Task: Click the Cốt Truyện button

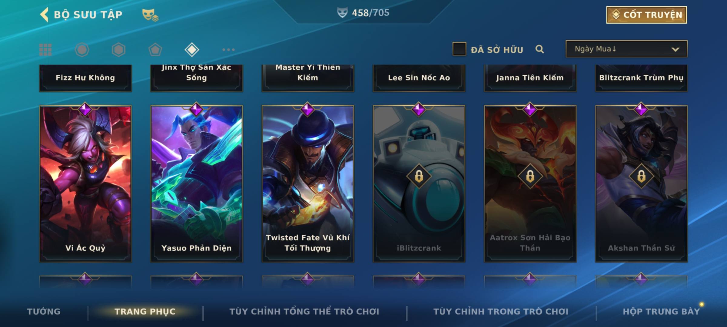Action: (x=646, y=15)
